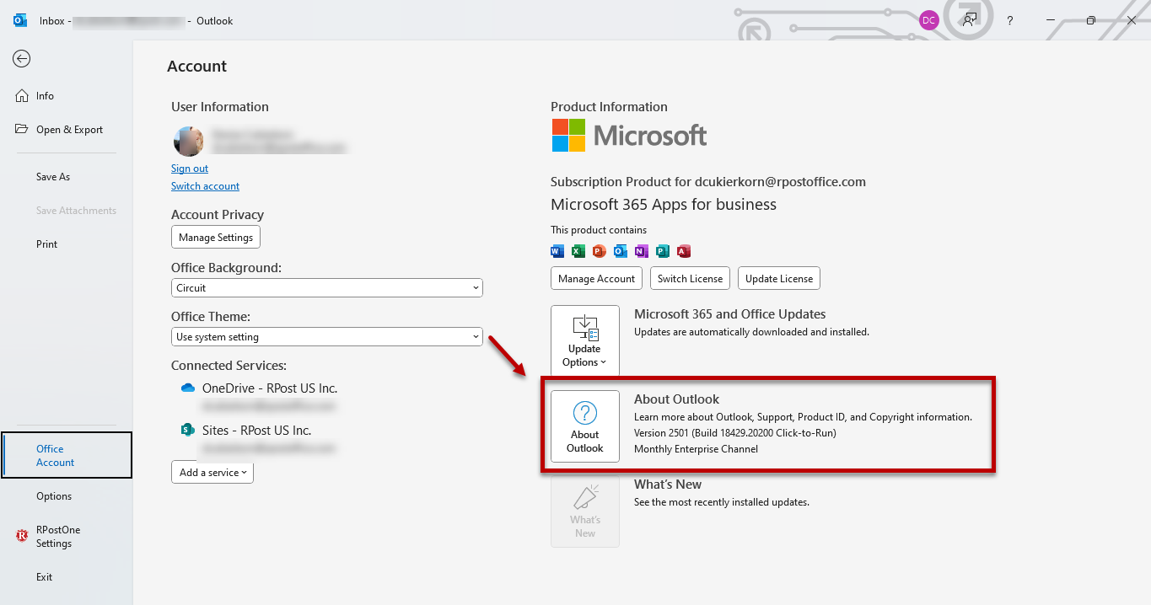The image size is (1151, 605).
Task: Click the Switch account link
Action: pyautogui.click(x=205, y=186)
